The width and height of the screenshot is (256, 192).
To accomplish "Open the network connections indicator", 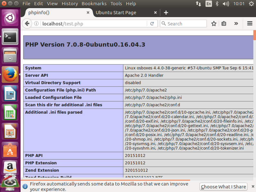I will point(199,4).
